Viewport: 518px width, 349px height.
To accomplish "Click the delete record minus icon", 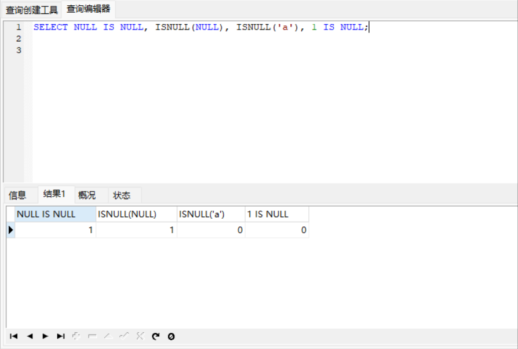I will tap(92, 336).
